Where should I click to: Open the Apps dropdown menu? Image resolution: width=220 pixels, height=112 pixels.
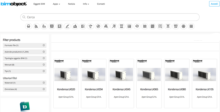[56, 4]
